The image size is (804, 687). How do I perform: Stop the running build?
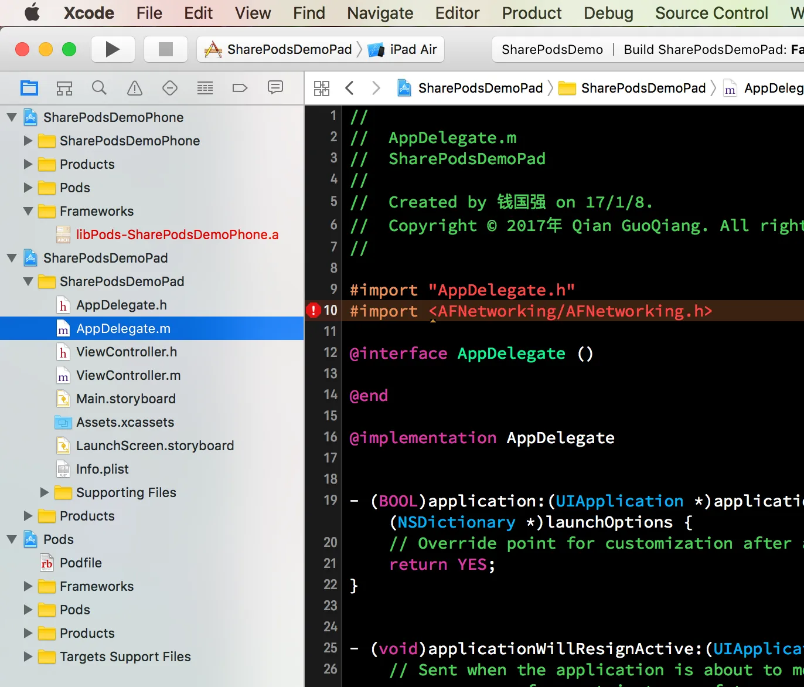[x=166, y=49]
